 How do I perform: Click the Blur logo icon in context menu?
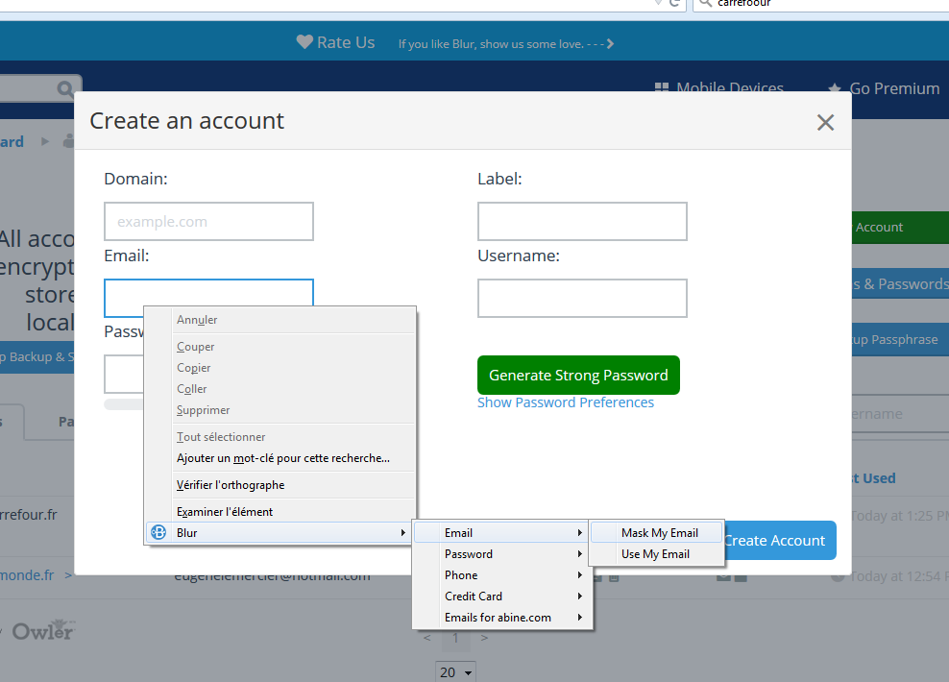(158, 532)
